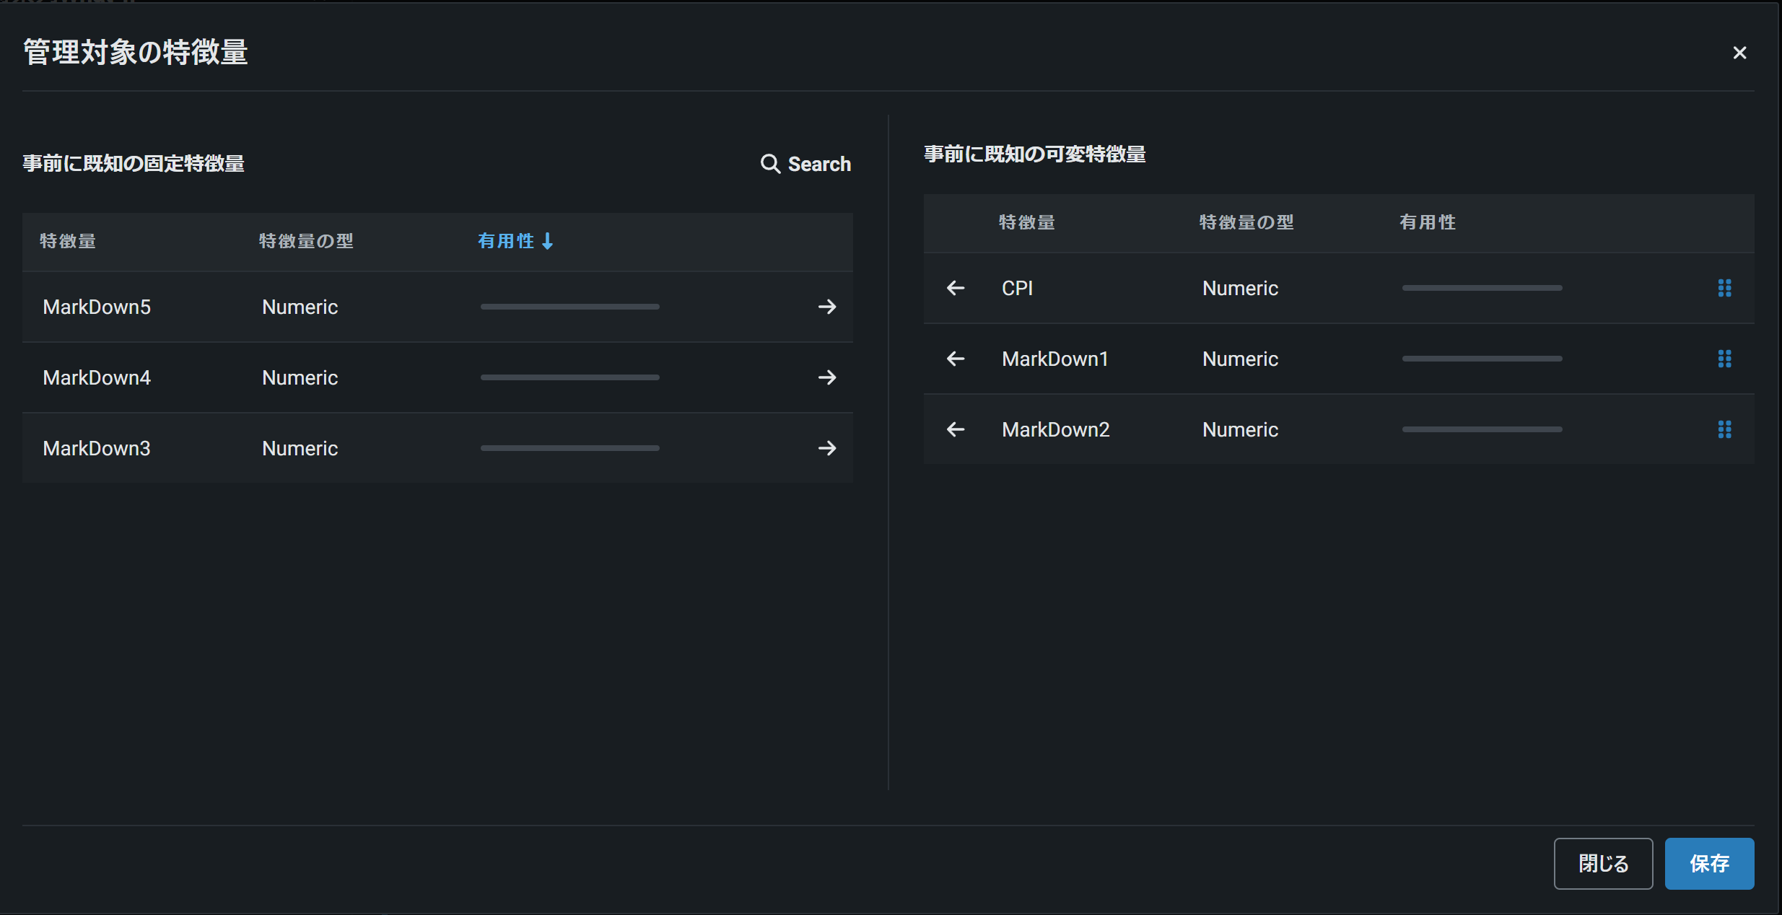Click 有用性 header in right table
Viewport: 1782px width, 915px height.
(1427, 222)
